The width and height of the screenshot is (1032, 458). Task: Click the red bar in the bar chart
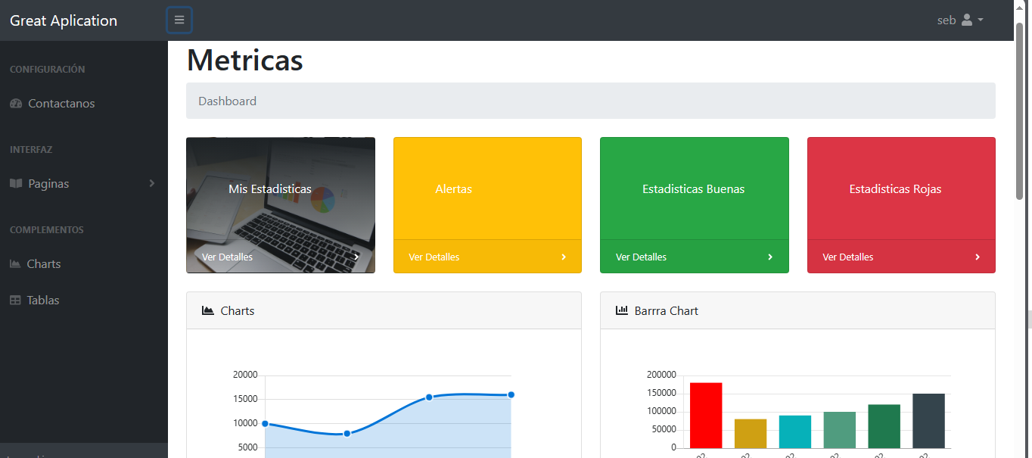pyautogui.click(x=705, y=416)
